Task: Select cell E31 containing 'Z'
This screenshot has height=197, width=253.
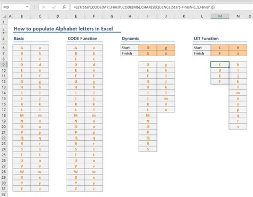Action: coord(76,188)
